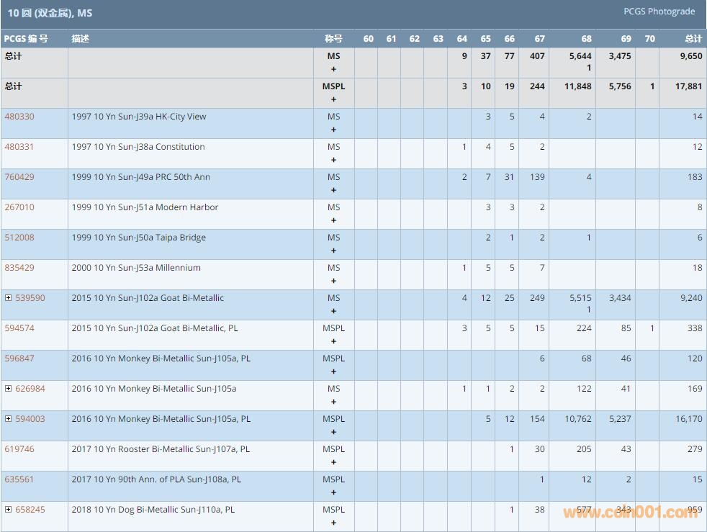Open the PCGS Photograde link

pyautogui.click(x=659, y=12)
